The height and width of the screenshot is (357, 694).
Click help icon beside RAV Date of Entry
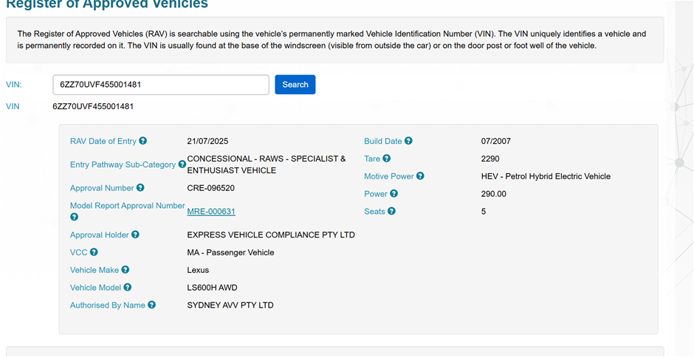[x=143, y=141]
